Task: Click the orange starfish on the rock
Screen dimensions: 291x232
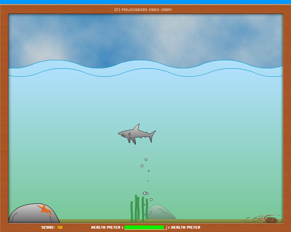Action: click(x=44, y=210)
